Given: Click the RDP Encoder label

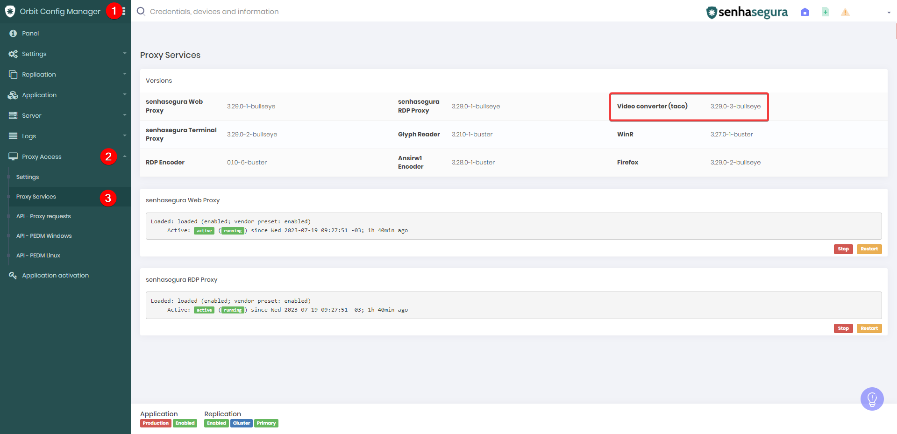Looking at the screenshot, I should tap(165, 163).
